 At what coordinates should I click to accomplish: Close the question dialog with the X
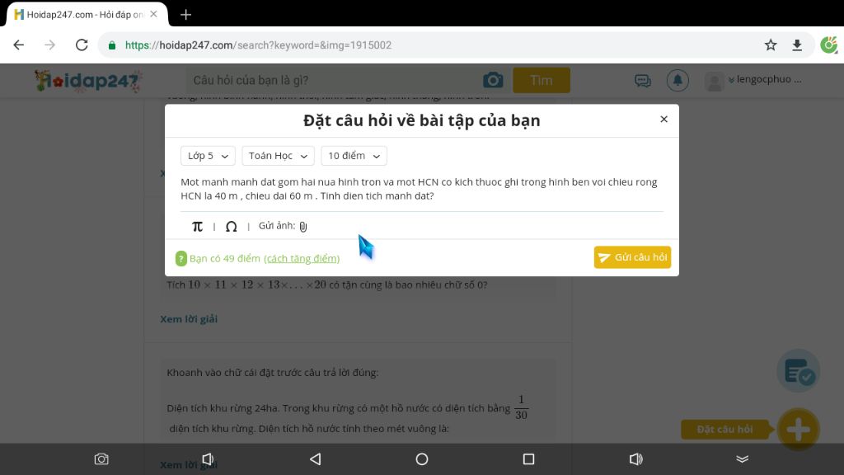(663, 119)
